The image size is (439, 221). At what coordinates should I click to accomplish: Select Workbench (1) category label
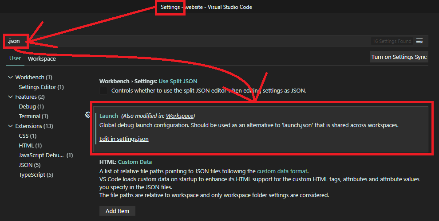pos(34,77)
